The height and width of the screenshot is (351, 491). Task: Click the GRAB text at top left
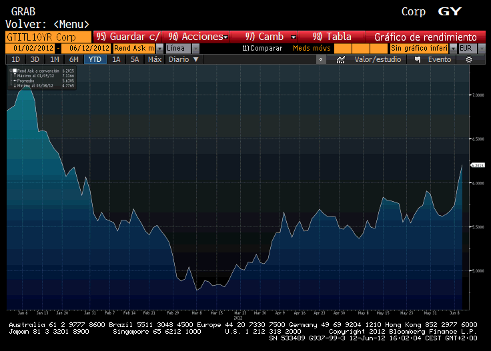[x=23, y=12]
